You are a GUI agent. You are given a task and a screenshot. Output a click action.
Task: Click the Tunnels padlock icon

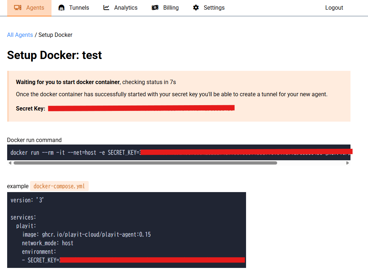point(62,7)
